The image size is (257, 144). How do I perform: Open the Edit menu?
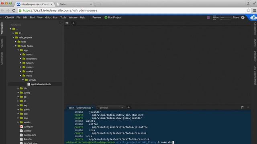coord(25,18)
